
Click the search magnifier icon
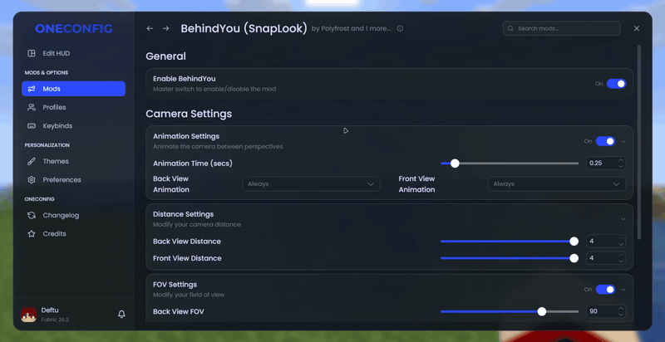(510, 29)
